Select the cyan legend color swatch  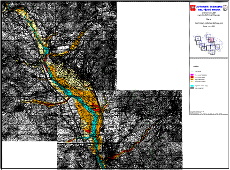click(x=192, y=86)
